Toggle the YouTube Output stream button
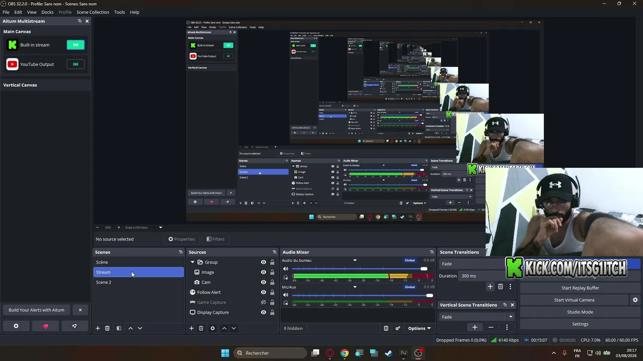This screenshot has width=643, height=361. click(x=76, y=64)
